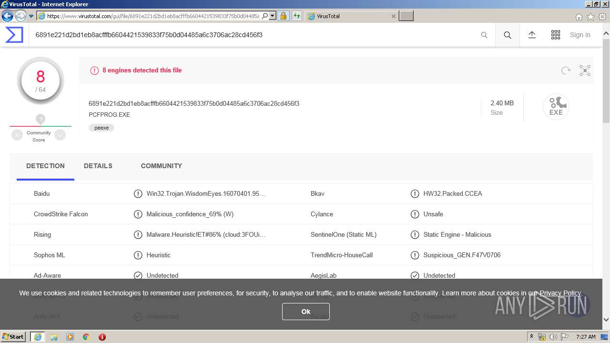Open the recent pages dropdown arrow
Viewport: 610px width, 343px height.
click(x=31, y=16)
